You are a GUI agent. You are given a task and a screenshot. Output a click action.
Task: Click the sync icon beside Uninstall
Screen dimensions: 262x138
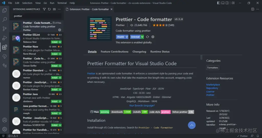click(x=147, y=37)
